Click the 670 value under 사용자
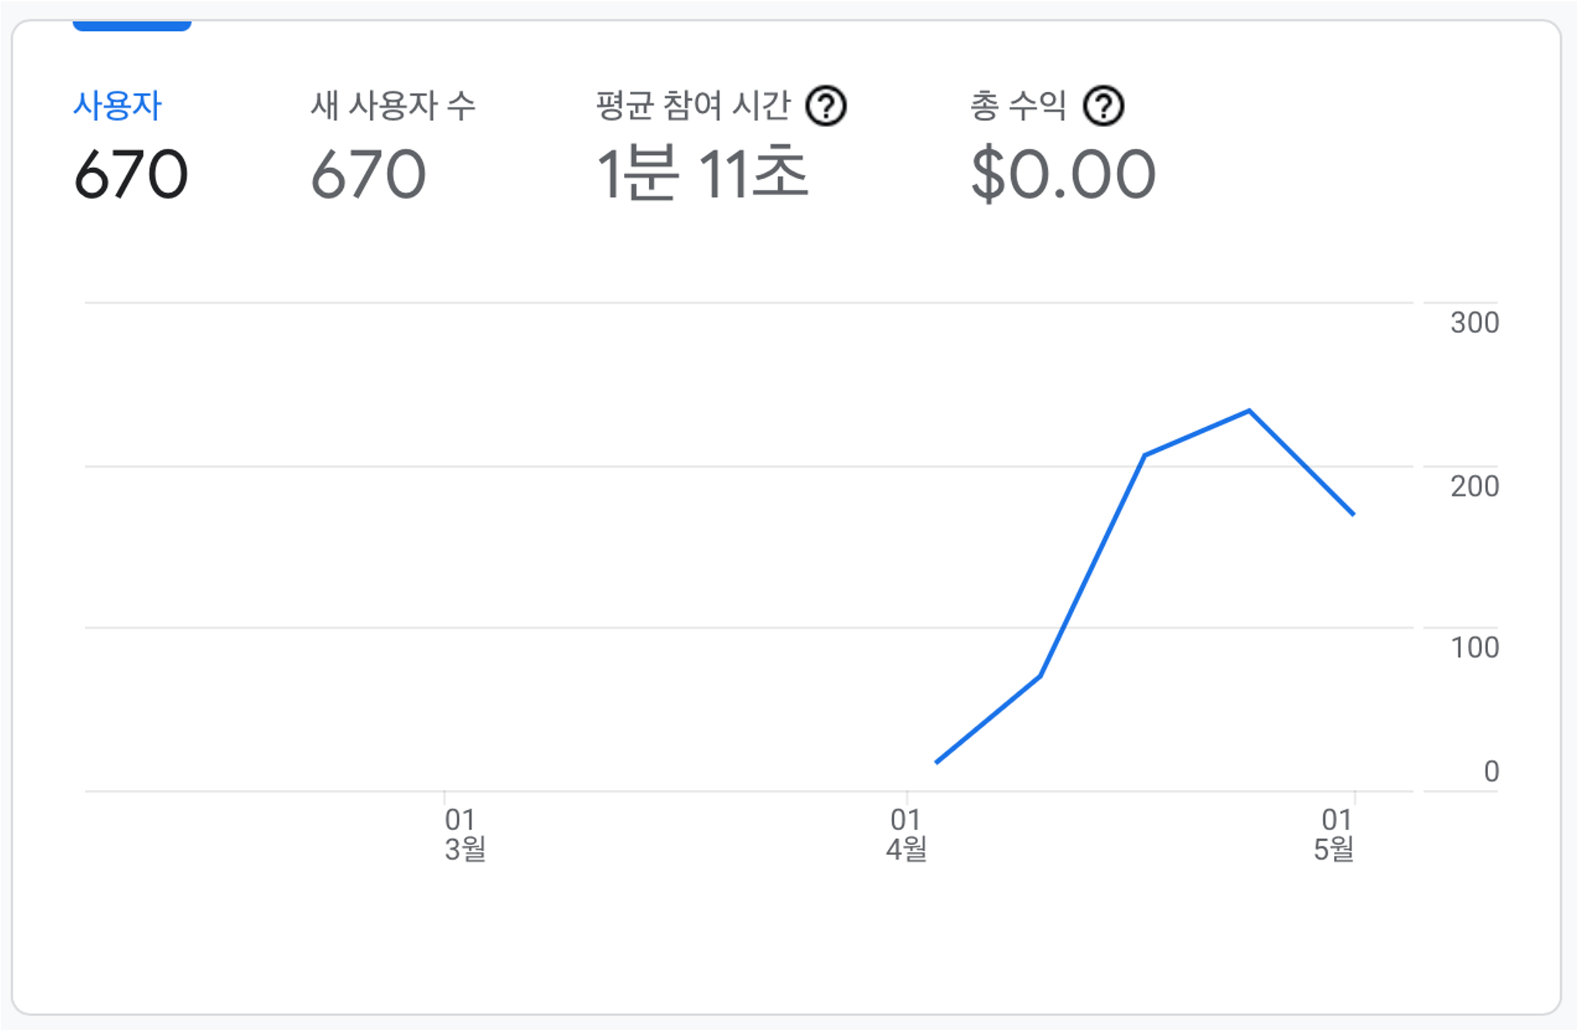Viewport: 1581px width, 1030px height. click(x=131, y=174)
